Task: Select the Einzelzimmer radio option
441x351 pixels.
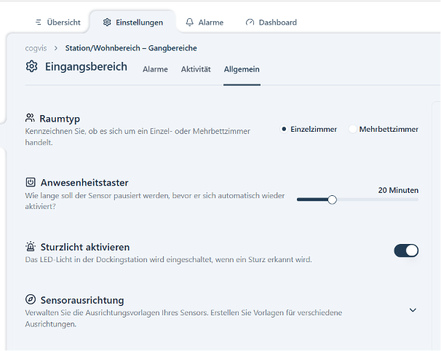Action: click(x=284, y=129)
